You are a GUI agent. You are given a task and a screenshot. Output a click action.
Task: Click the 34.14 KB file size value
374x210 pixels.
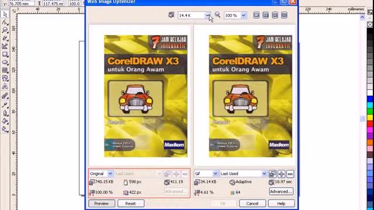coord(209,182)
